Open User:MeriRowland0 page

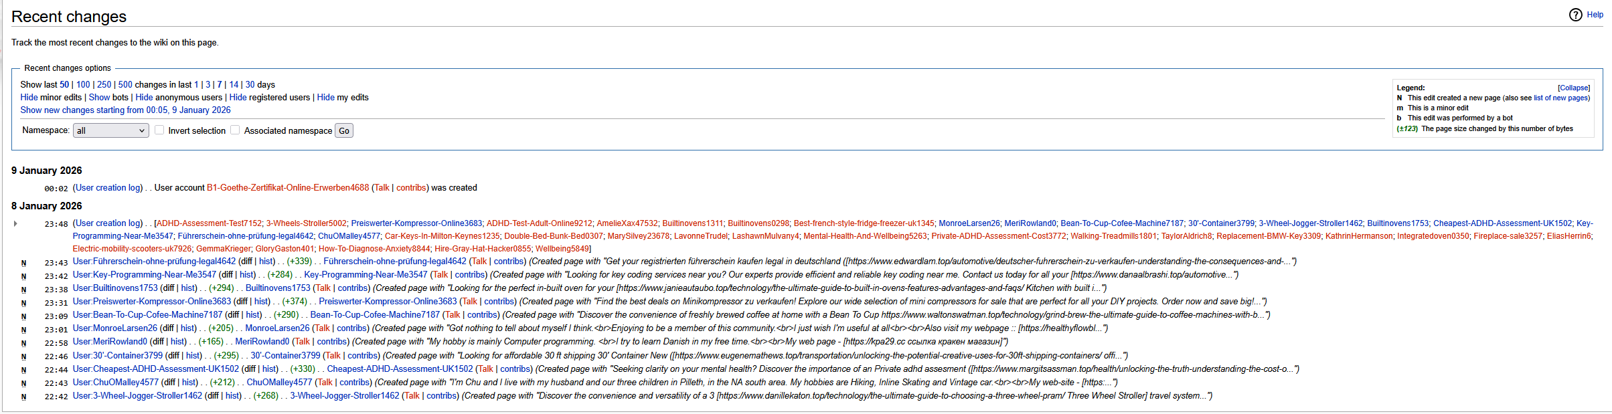pyautogui.click(x=110, y=342)
